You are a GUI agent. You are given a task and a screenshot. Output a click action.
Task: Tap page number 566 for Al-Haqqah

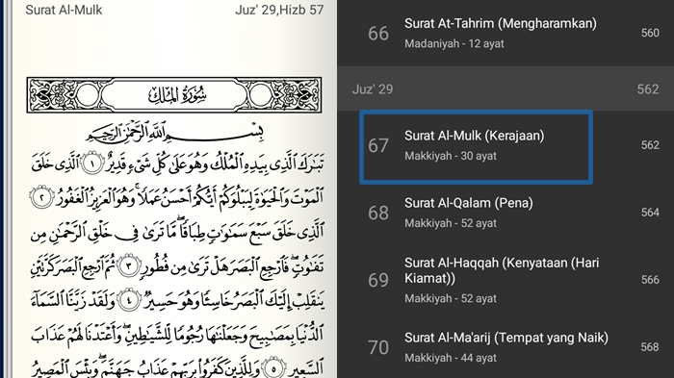click(x=650, y=280)
